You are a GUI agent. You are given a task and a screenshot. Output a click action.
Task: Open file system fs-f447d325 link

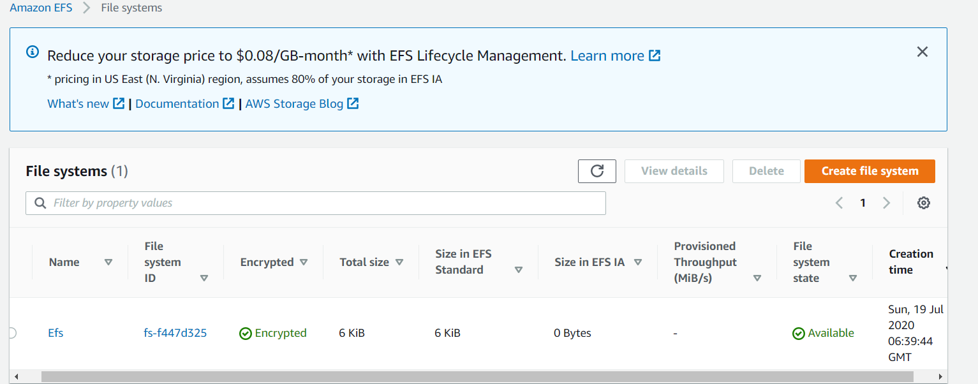(175, 333)
